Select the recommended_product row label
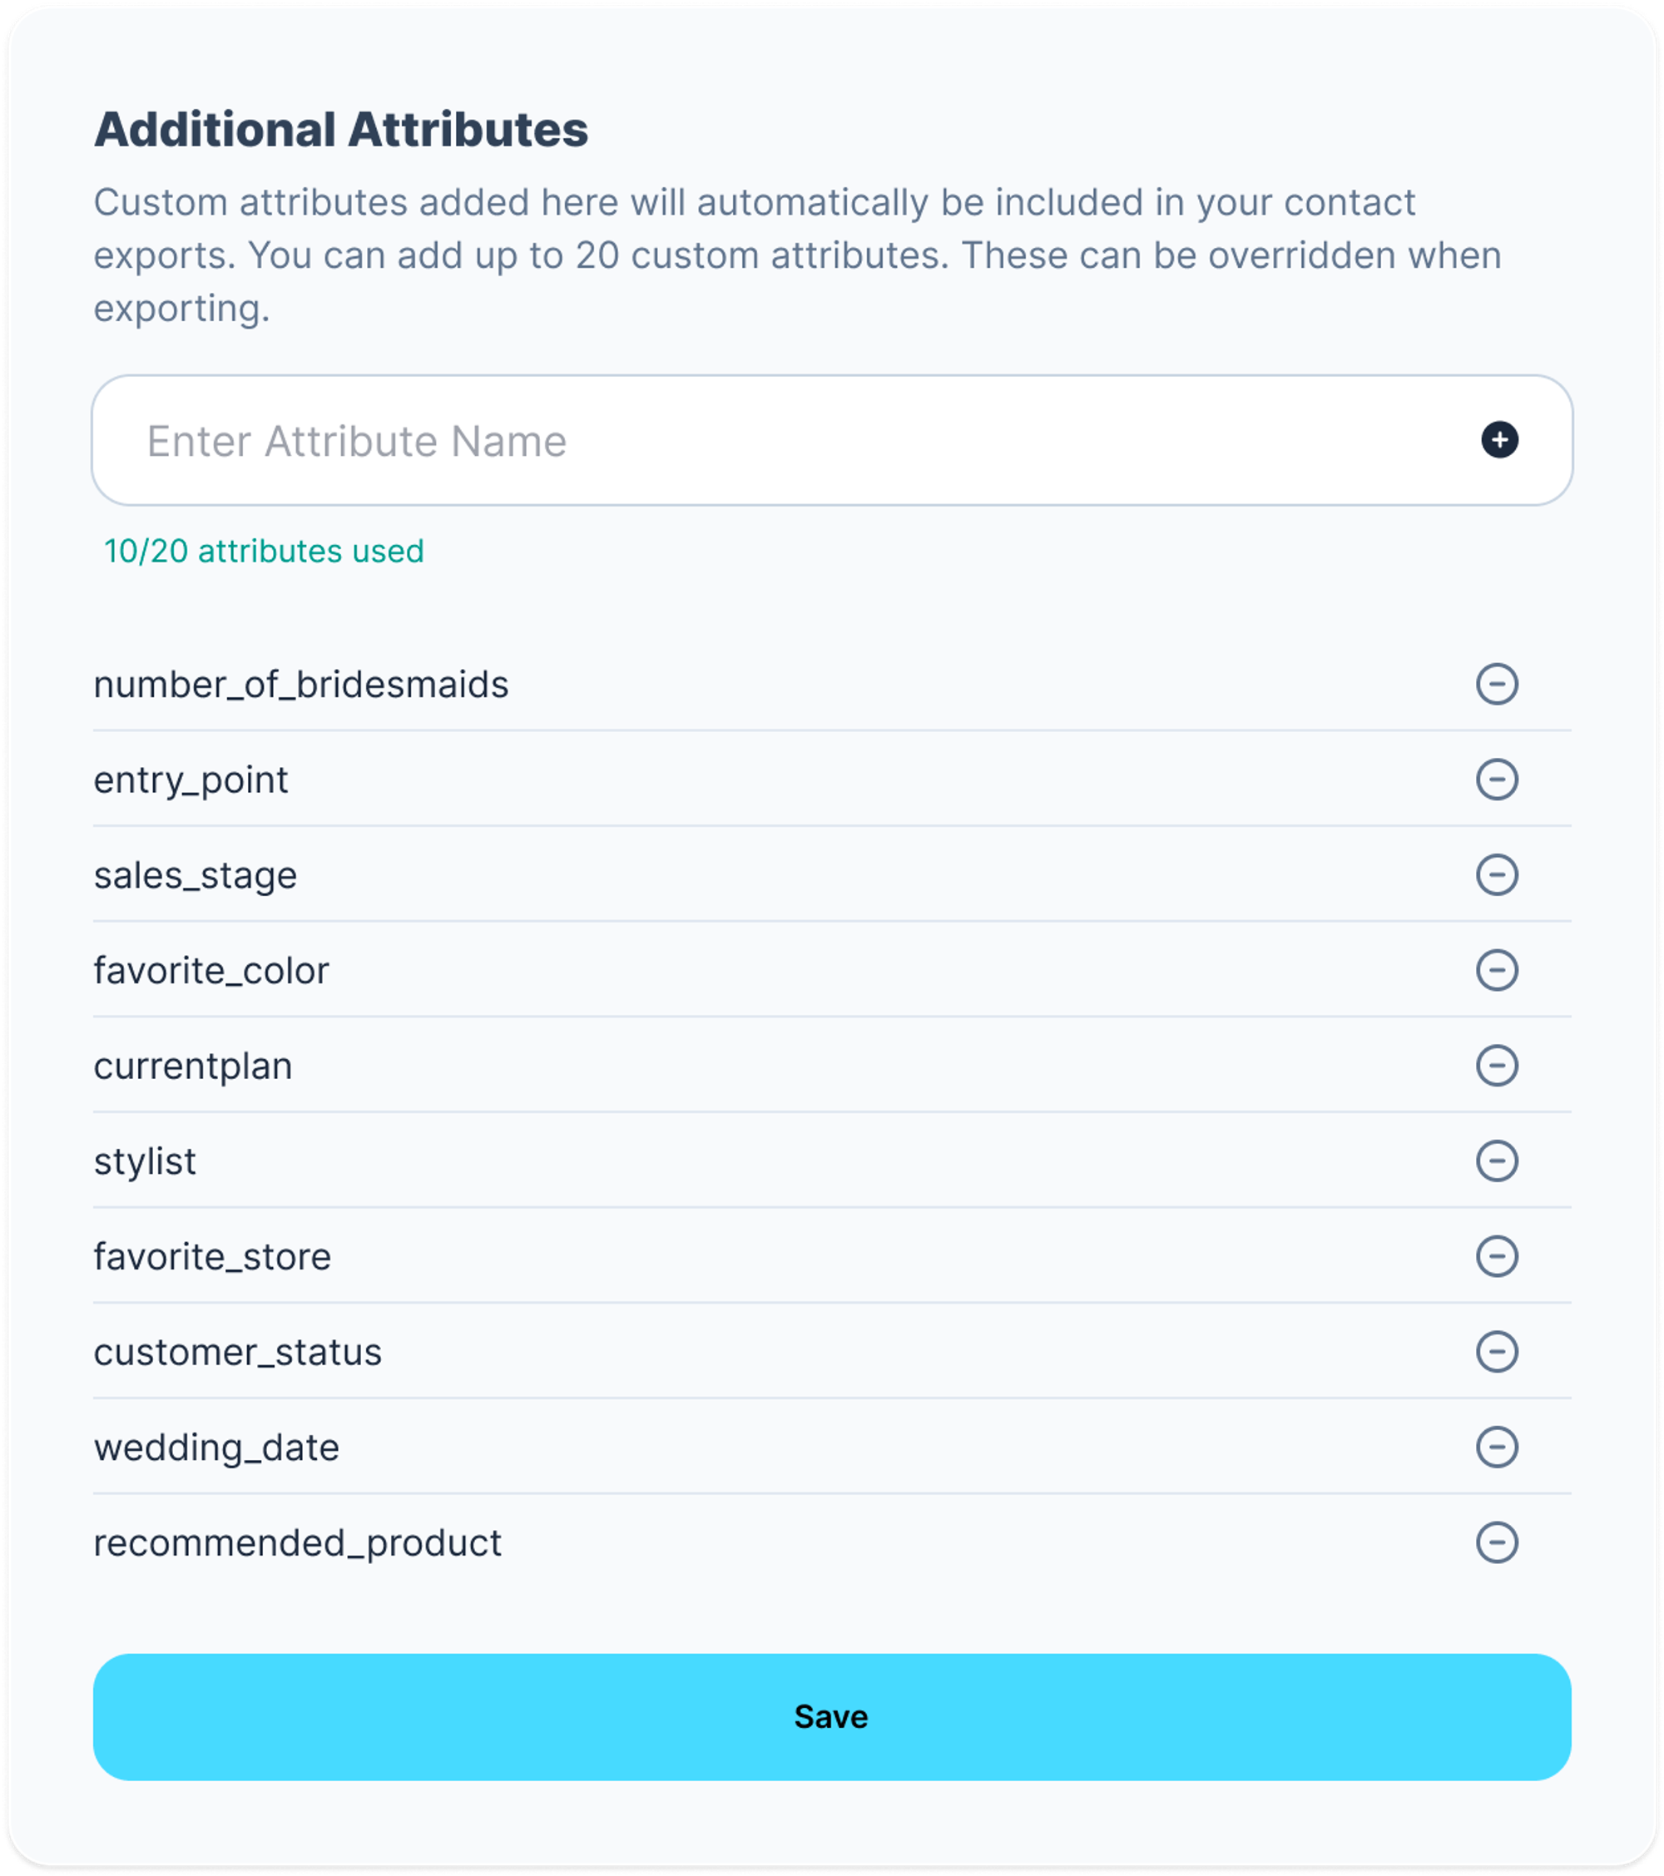 (x=297, y=1544)
